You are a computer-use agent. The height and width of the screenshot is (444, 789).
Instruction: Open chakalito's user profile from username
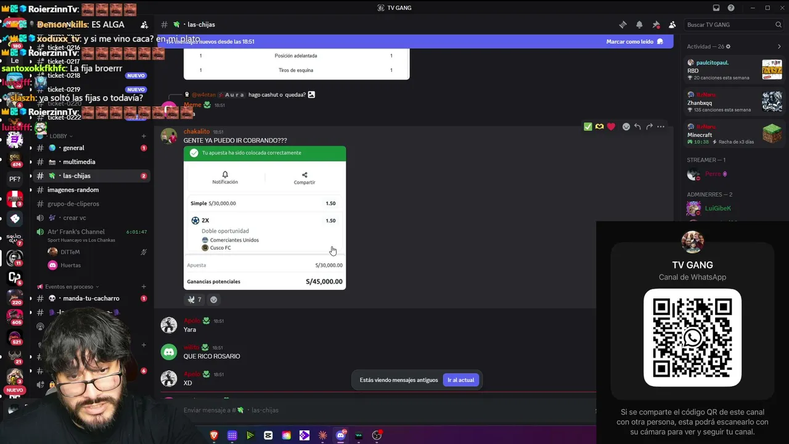(x=197, y=131)
